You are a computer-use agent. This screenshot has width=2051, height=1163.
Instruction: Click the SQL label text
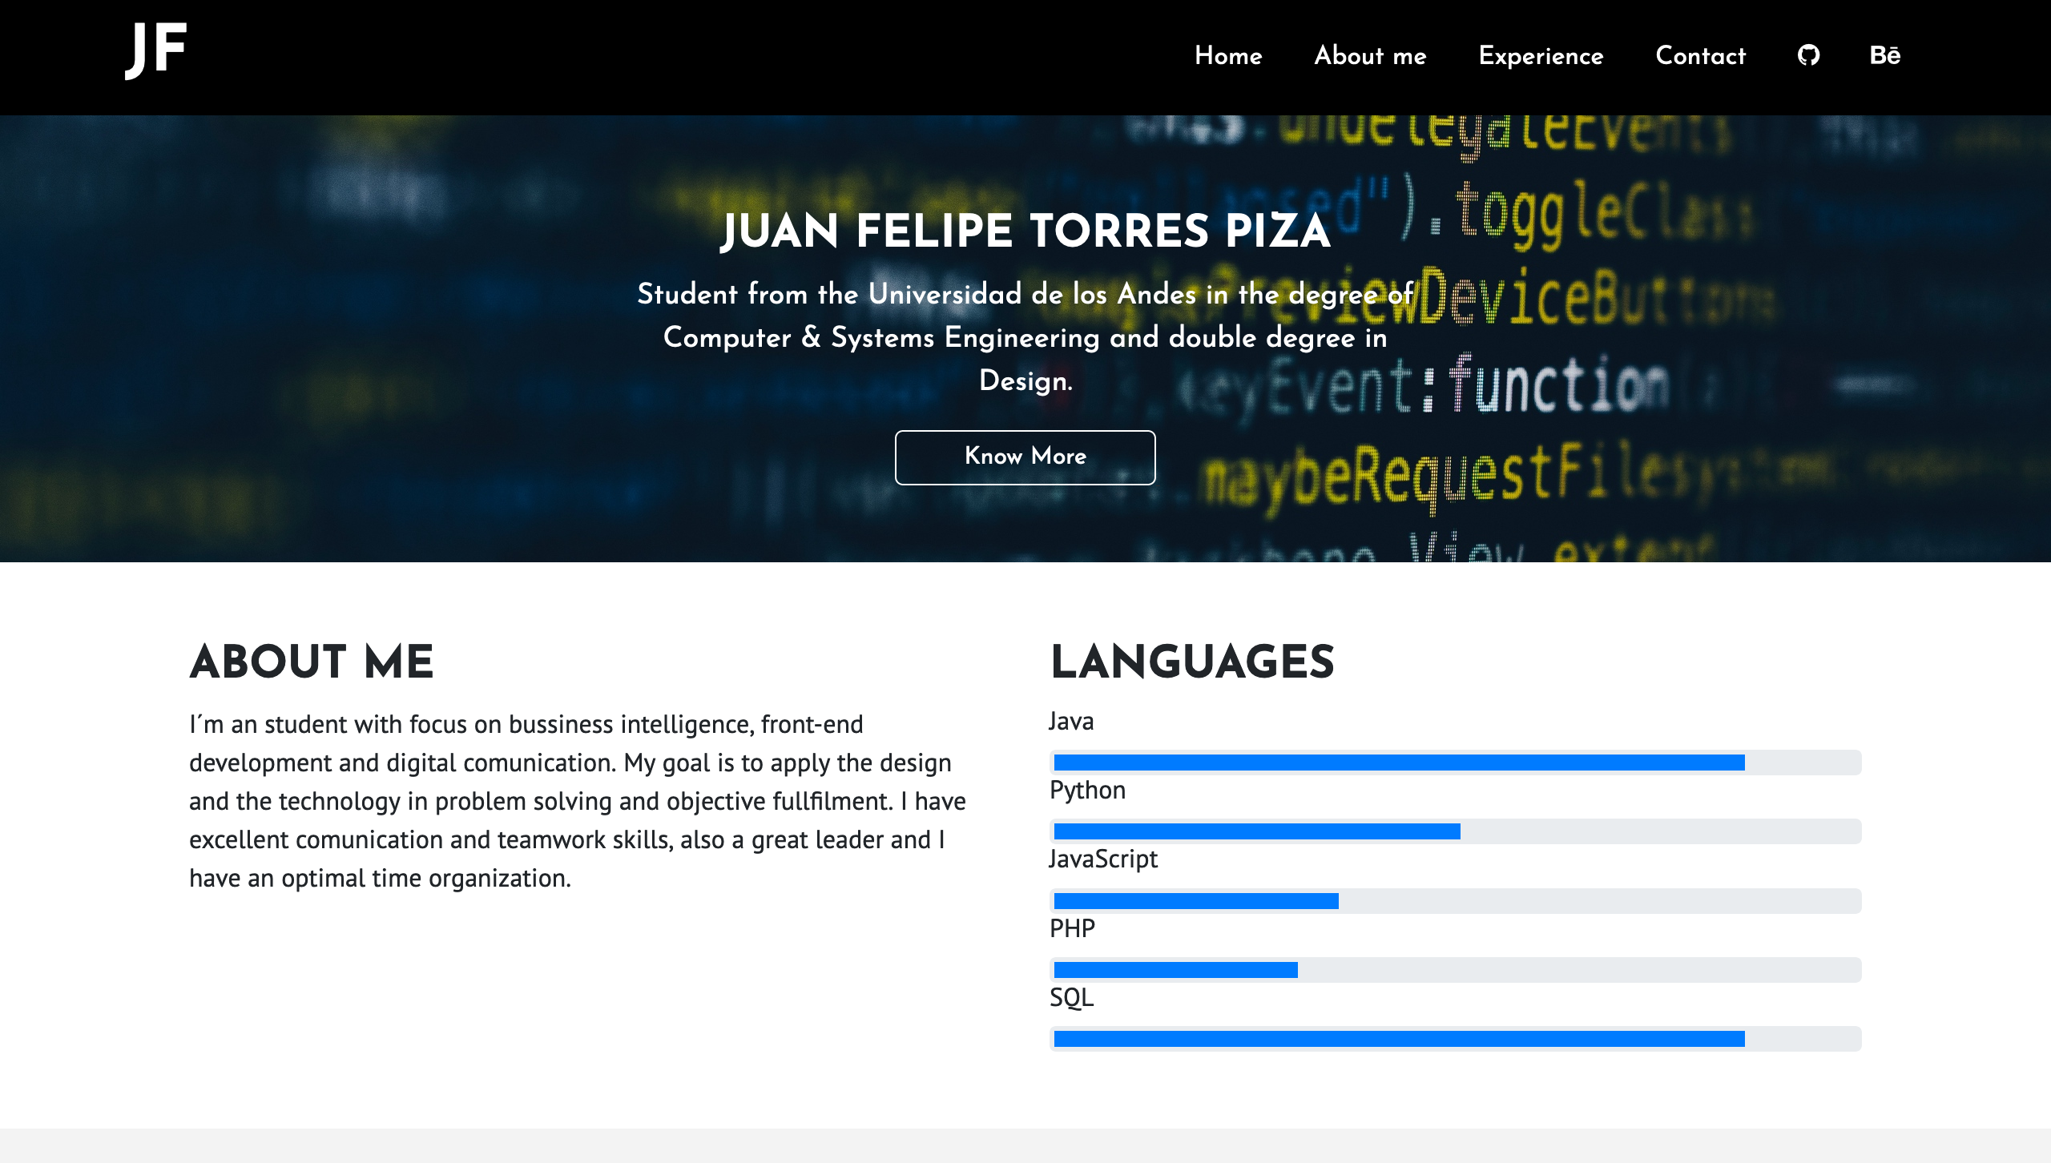(x=1071, y=997)
